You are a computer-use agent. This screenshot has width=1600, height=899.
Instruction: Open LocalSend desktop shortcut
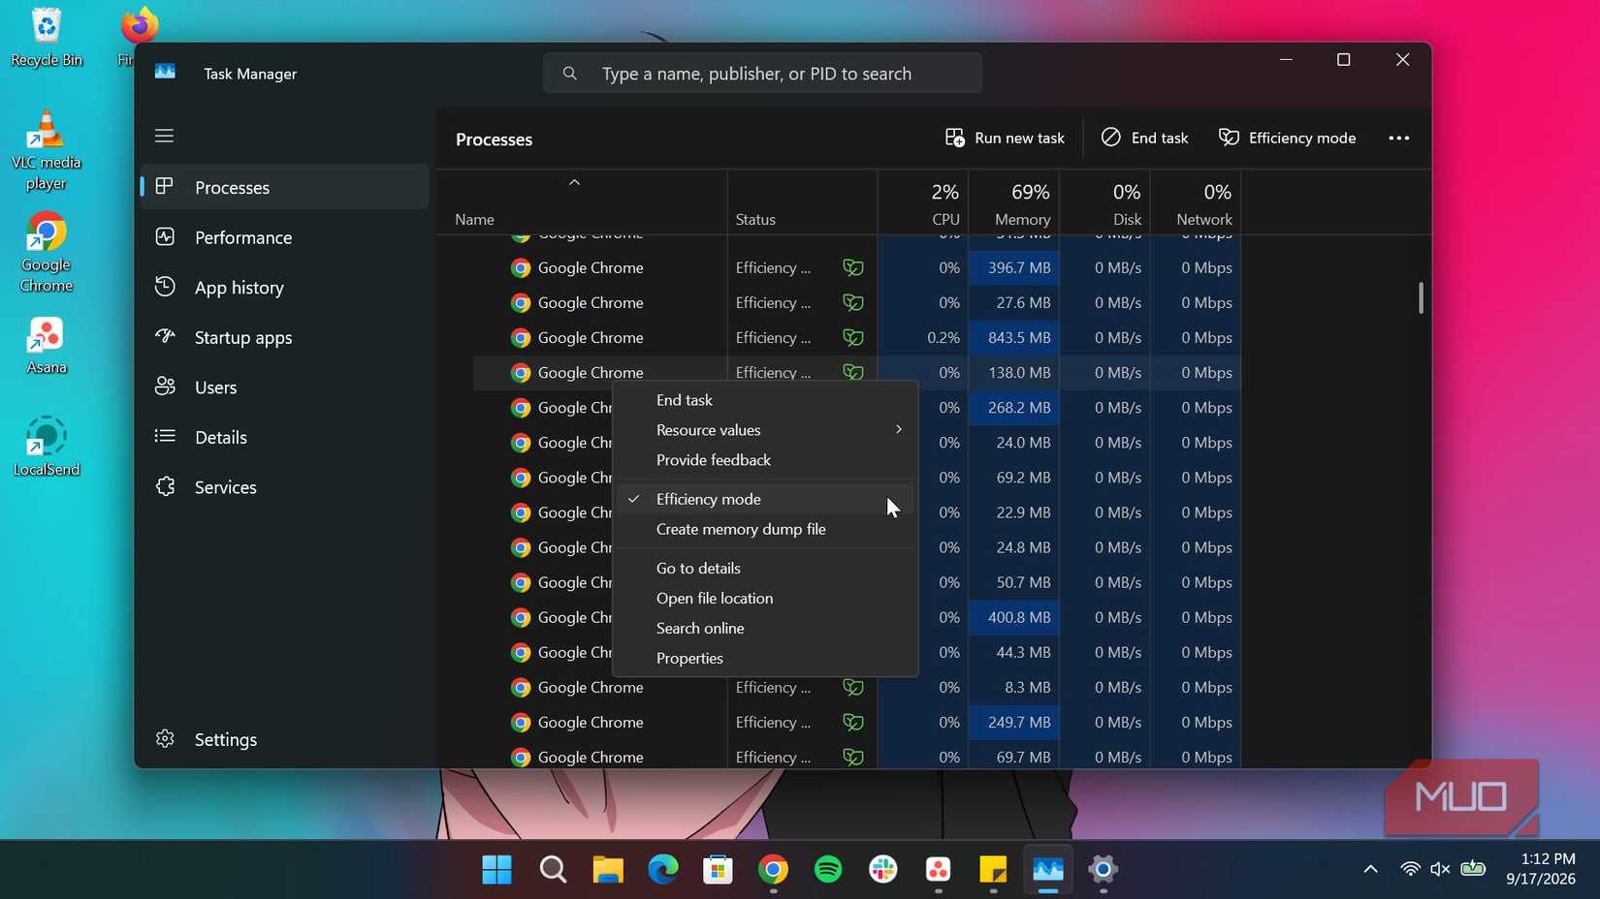[46, 446]
